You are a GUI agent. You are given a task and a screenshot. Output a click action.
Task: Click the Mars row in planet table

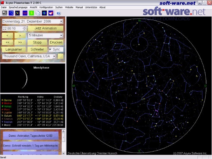(x=32, y=110)
